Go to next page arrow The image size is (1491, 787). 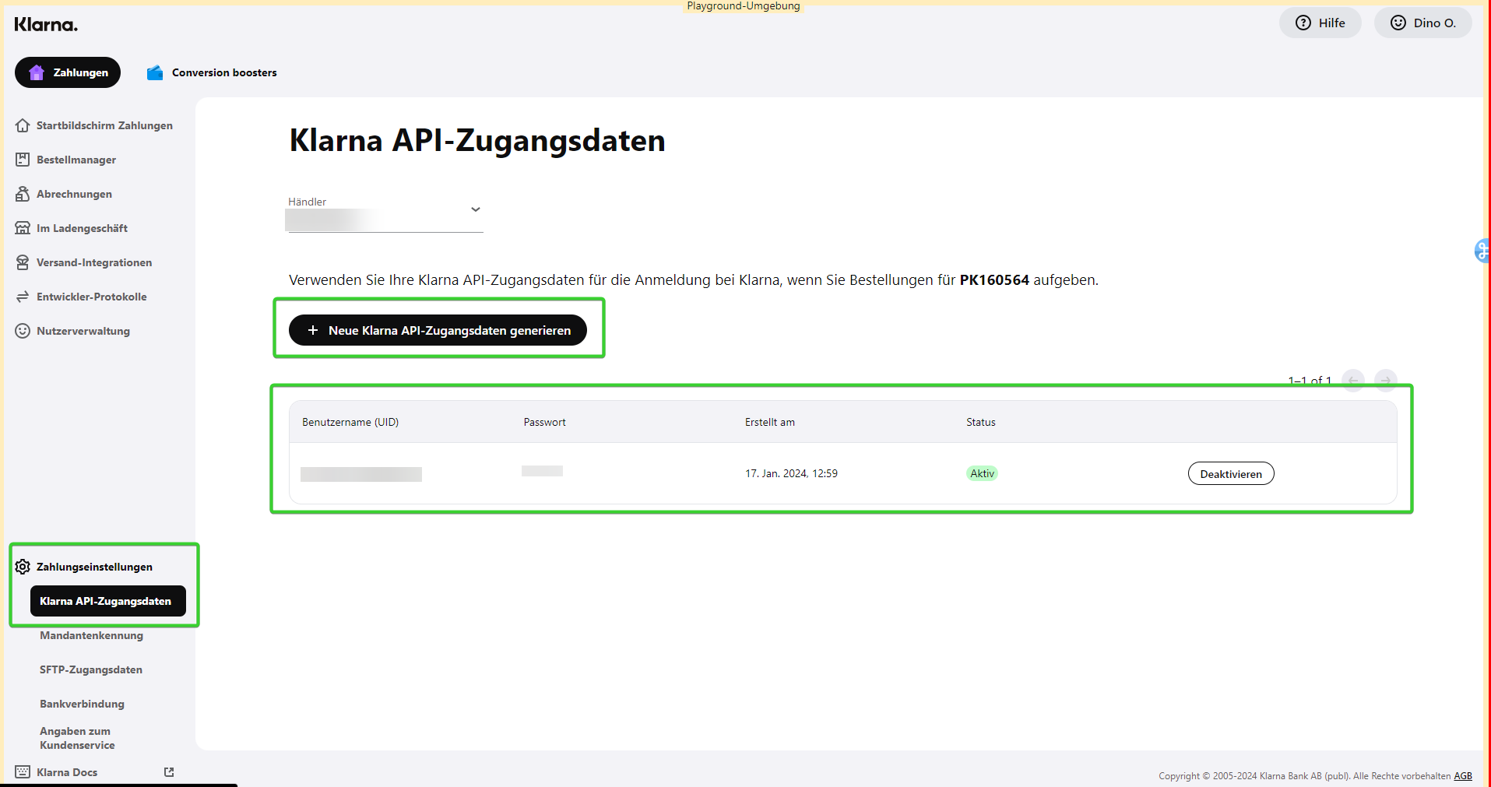1386,381
